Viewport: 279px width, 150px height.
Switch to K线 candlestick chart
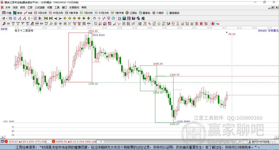pos(28,13)
